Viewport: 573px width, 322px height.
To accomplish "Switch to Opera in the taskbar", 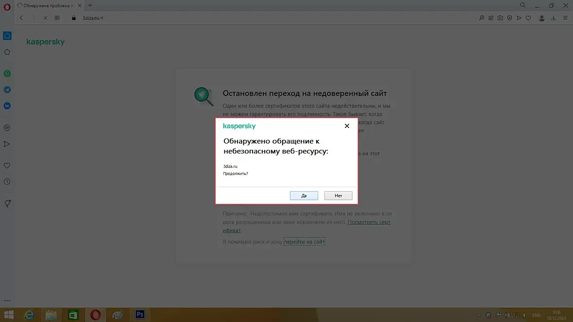I will (95, 315).
